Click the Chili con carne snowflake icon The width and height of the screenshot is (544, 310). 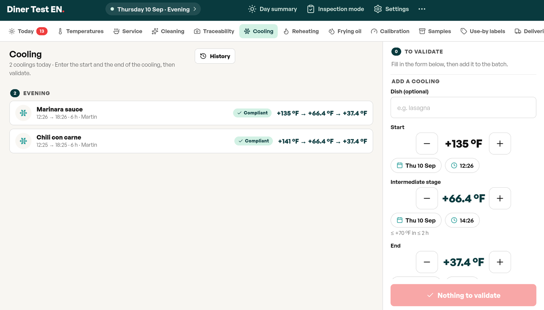[x=23, y=141]
